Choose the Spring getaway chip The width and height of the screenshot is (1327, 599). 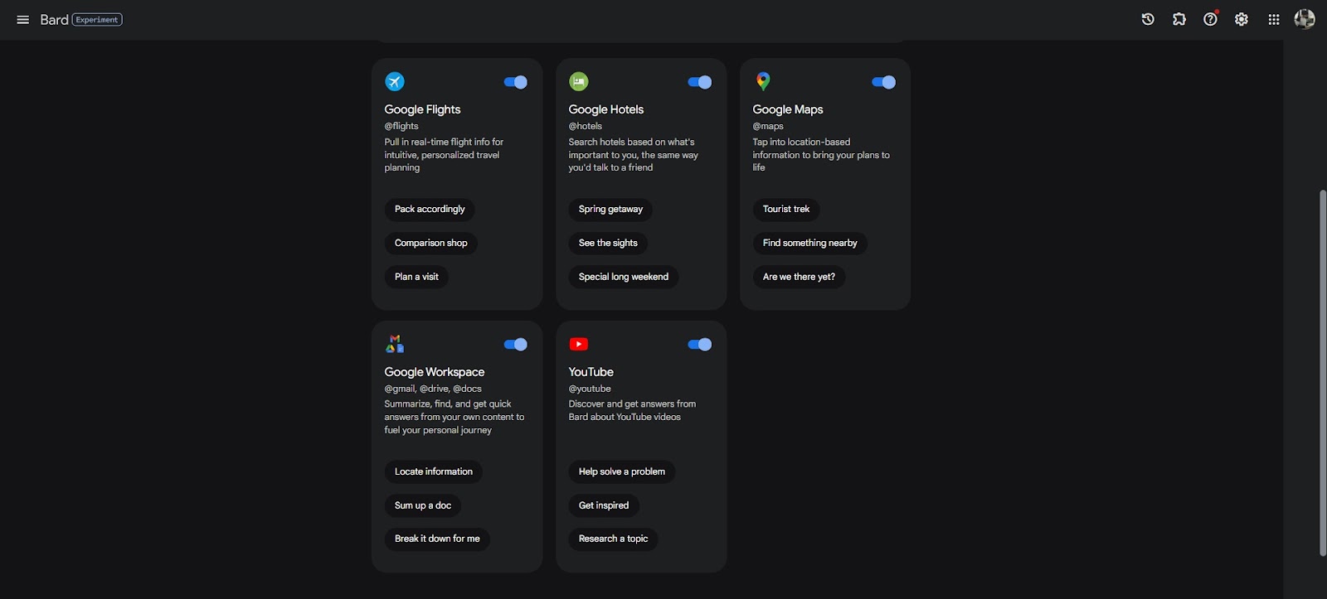[x=610, y=210]
